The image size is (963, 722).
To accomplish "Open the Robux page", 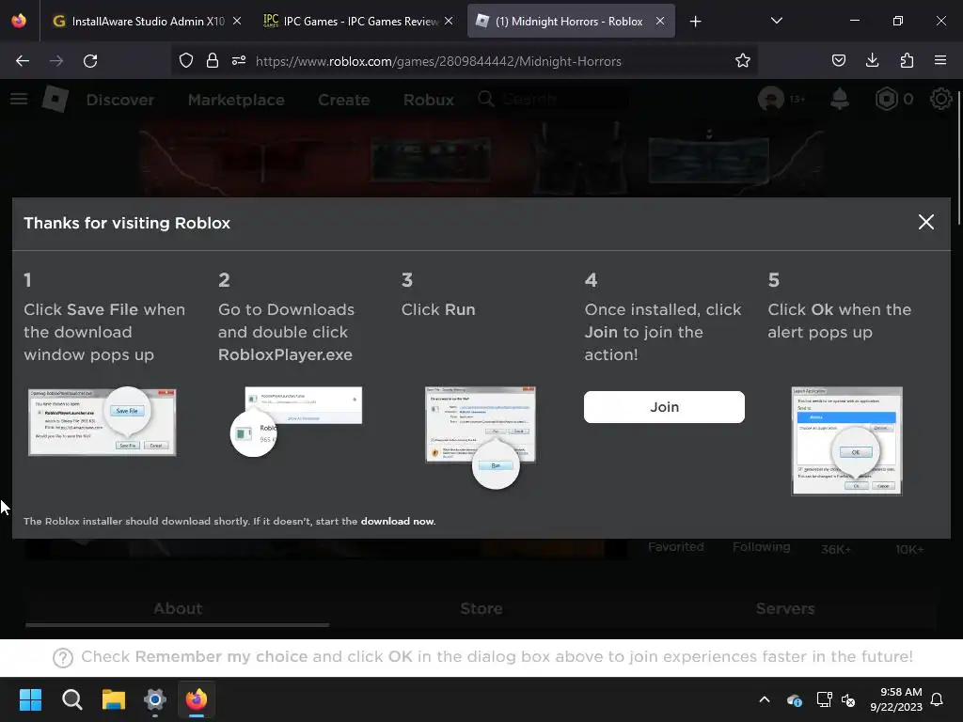I will click(428, 100).
